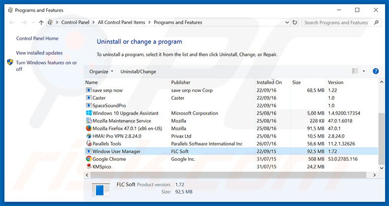Click the KMSpico red icon

click(x=89, y=166)
